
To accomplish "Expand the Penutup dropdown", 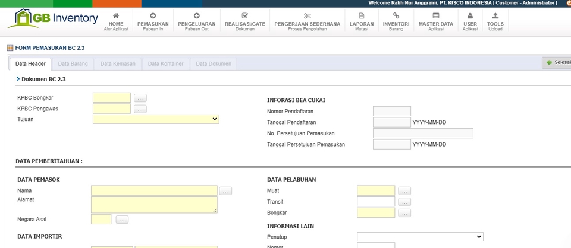I will [x=420, y=237].
